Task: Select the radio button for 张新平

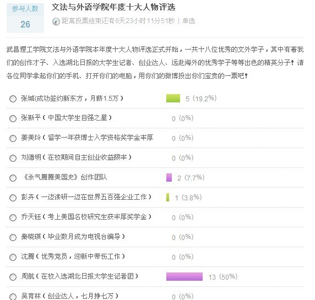Action: click(x=13, y=118)
